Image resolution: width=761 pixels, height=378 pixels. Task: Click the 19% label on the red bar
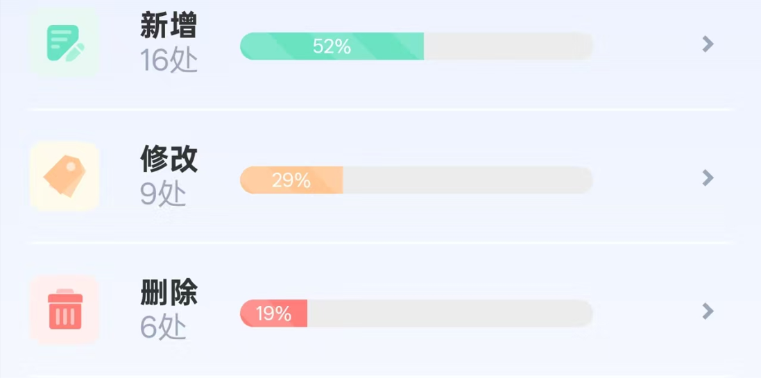[x=273, y=313]
